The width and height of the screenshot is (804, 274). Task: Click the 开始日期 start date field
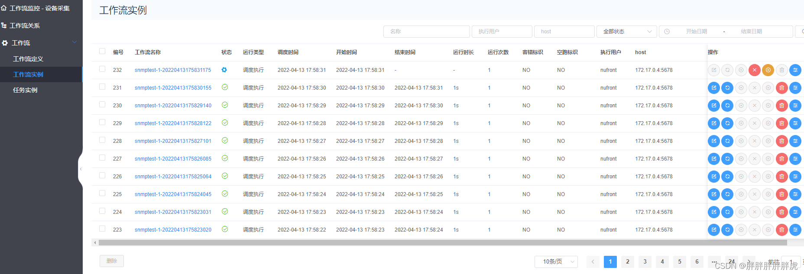click(x=697, y=32)
